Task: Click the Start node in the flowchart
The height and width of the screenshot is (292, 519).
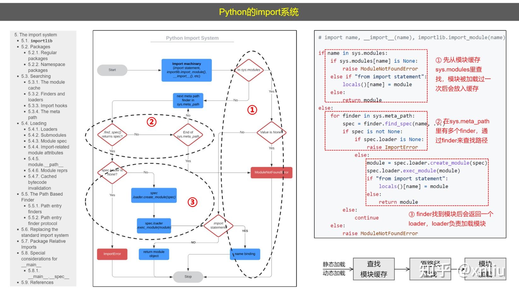Action: tap(112, 70)
